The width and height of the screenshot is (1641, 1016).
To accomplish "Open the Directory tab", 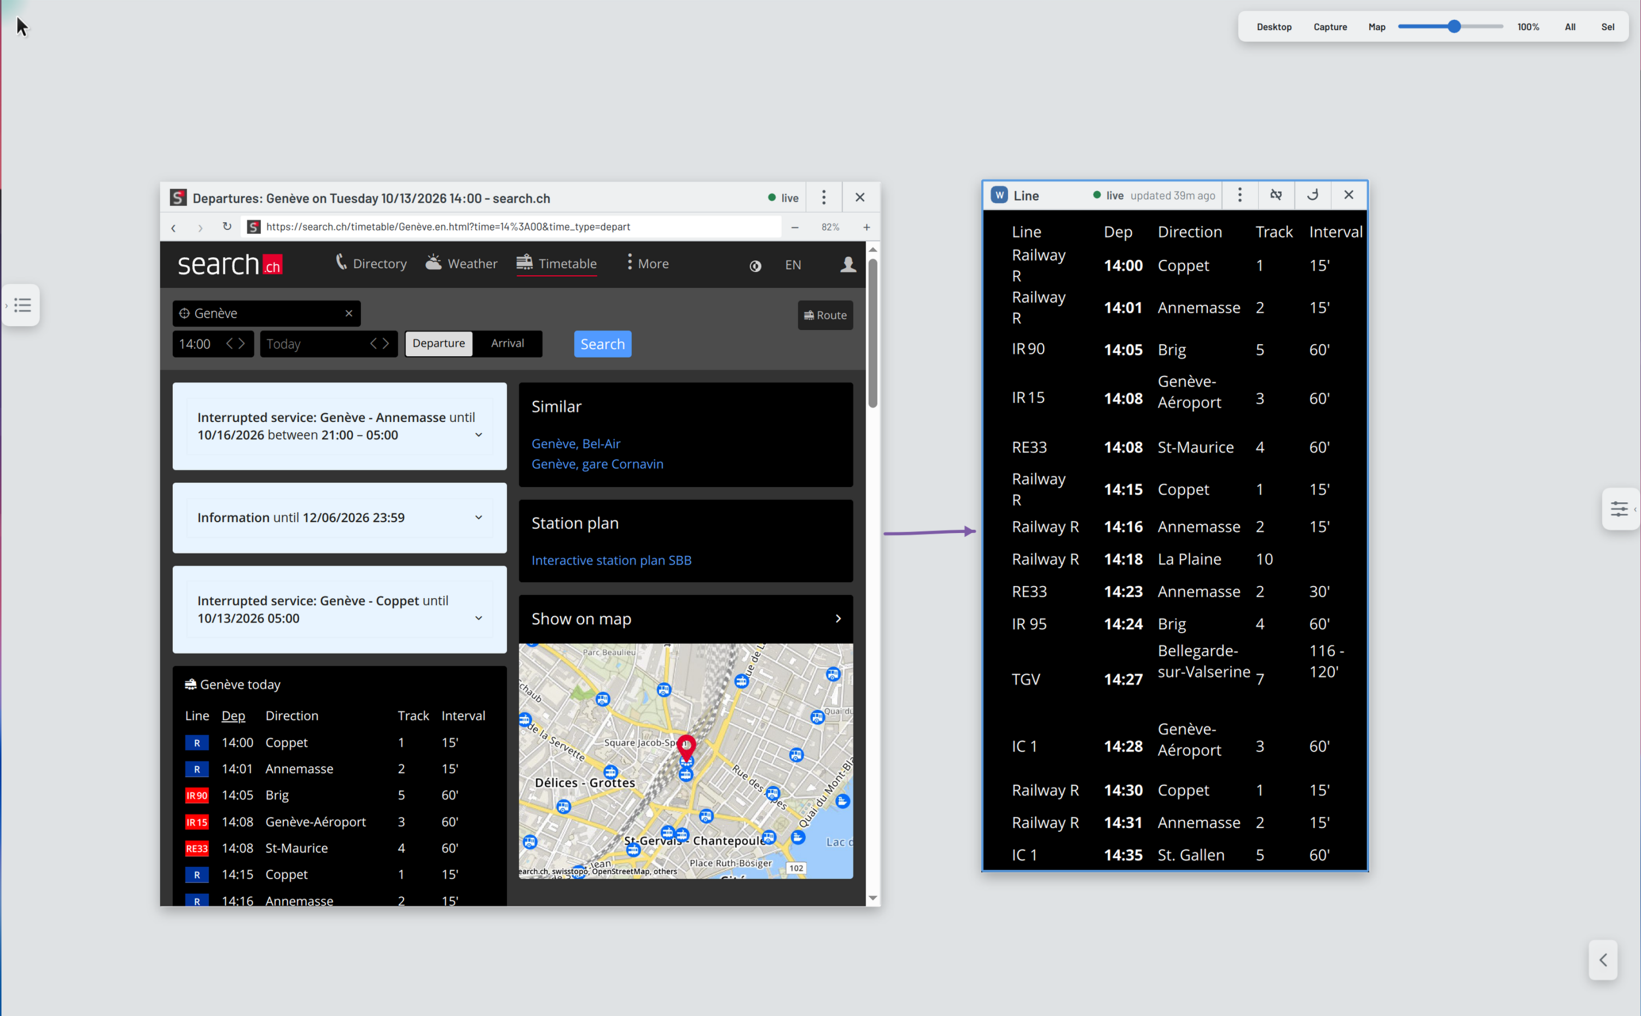I will point(371,263).
